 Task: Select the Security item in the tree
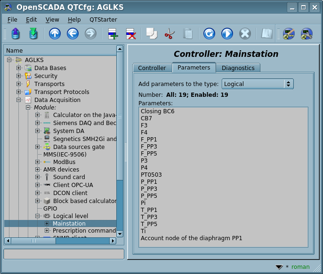[46, 76]
